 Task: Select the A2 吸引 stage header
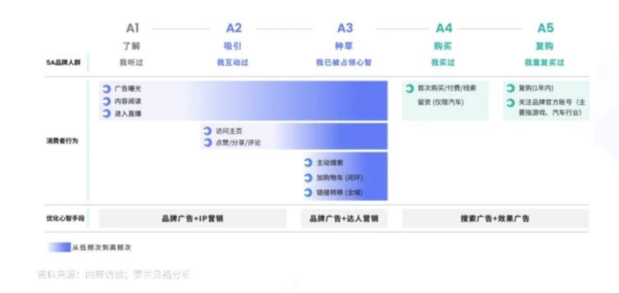[x=233, y=36]
